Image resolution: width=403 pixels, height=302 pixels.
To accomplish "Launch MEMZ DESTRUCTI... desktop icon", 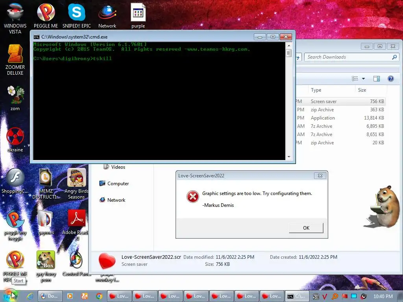I will [x=46, y=183].
